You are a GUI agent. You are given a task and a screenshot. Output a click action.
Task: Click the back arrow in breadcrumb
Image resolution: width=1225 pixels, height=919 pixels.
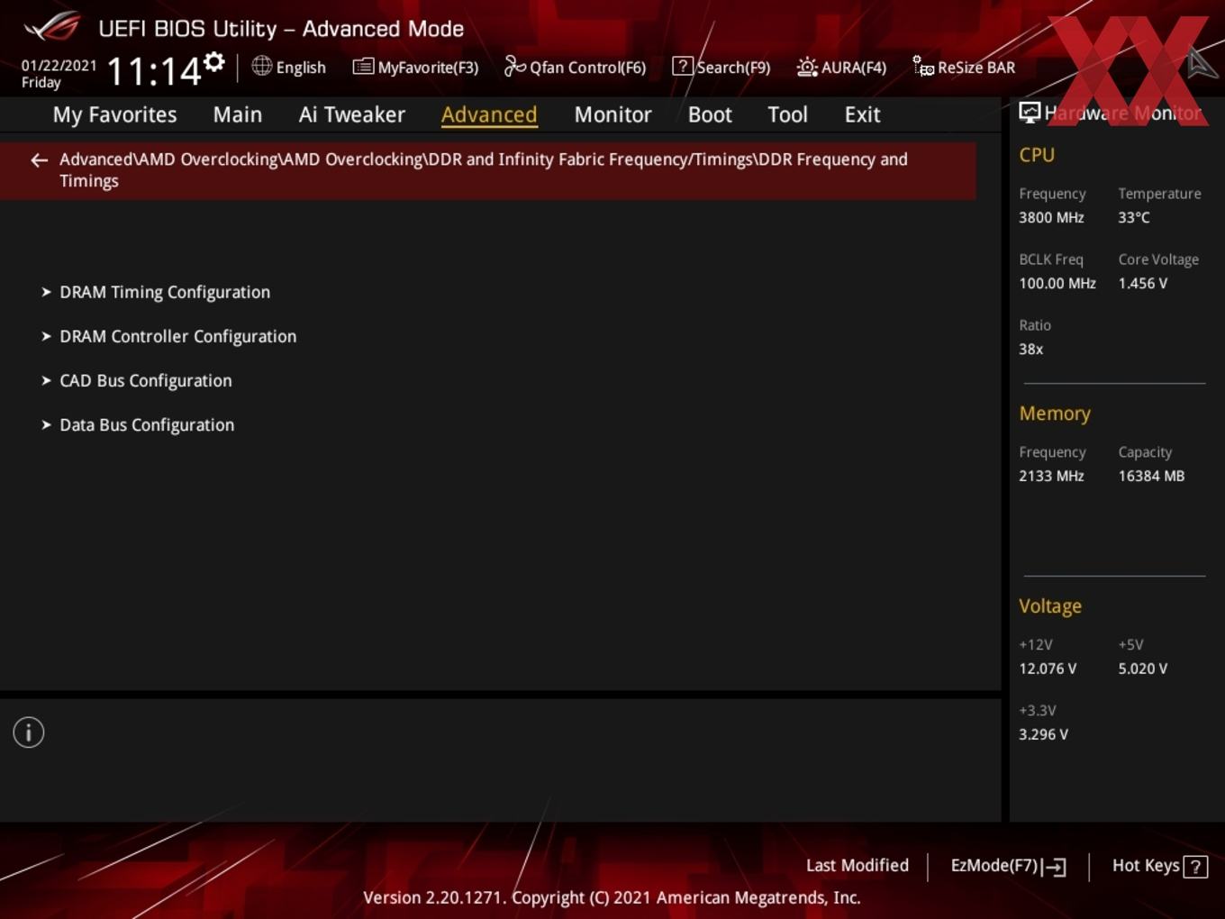[x=39, y=160]
